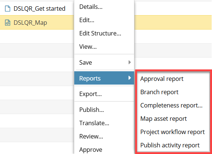212x154 pixels.
Task: Select the DSLQR_Get started file name
Action: pos(39,8)
